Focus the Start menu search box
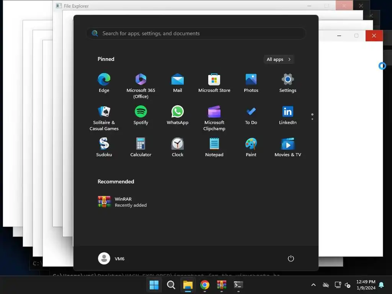This screenshot has width=392, height=294. point(196,34)
